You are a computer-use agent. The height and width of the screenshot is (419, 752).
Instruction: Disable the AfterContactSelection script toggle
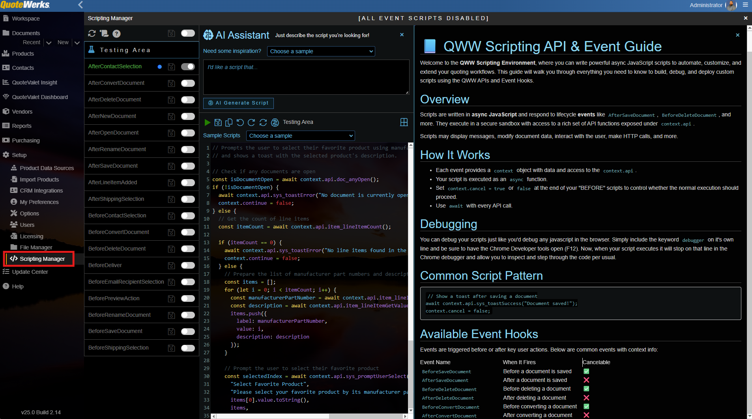pos(188,67)
